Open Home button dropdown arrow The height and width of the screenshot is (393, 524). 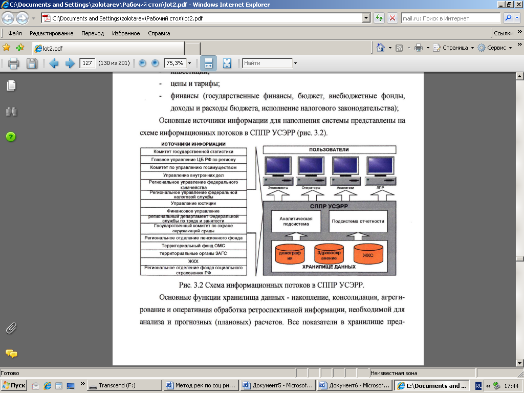[x=390, y=48]
